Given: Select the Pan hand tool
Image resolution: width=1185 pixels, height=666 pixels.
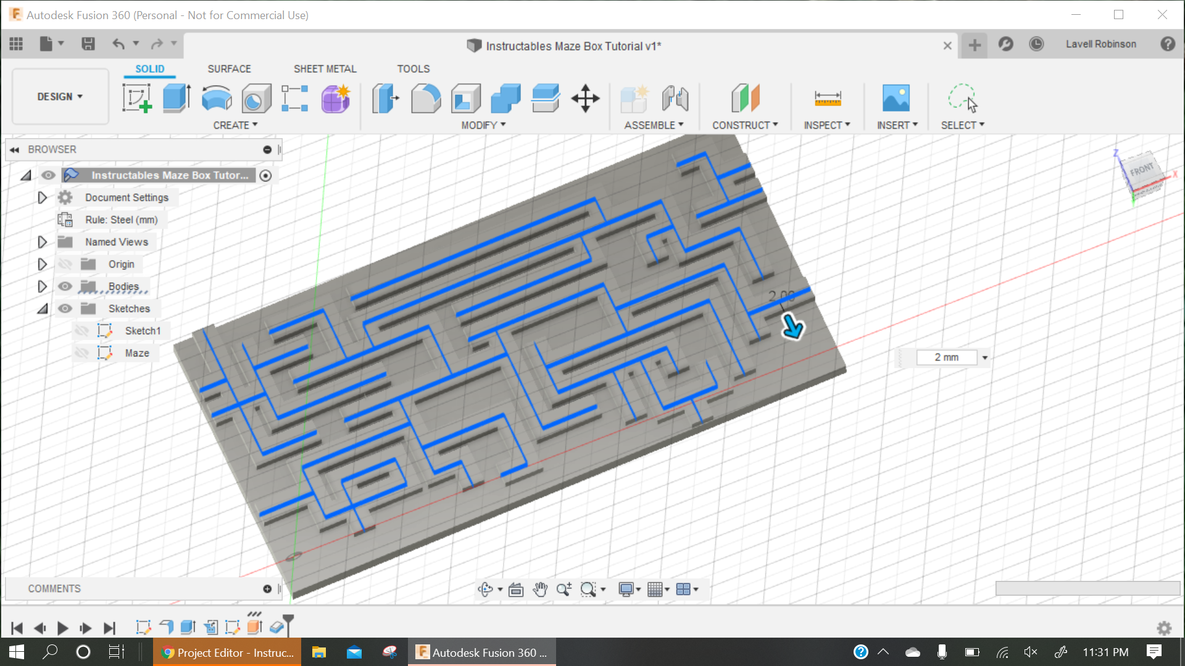Looking at the screenshot, I should [540, 590].
